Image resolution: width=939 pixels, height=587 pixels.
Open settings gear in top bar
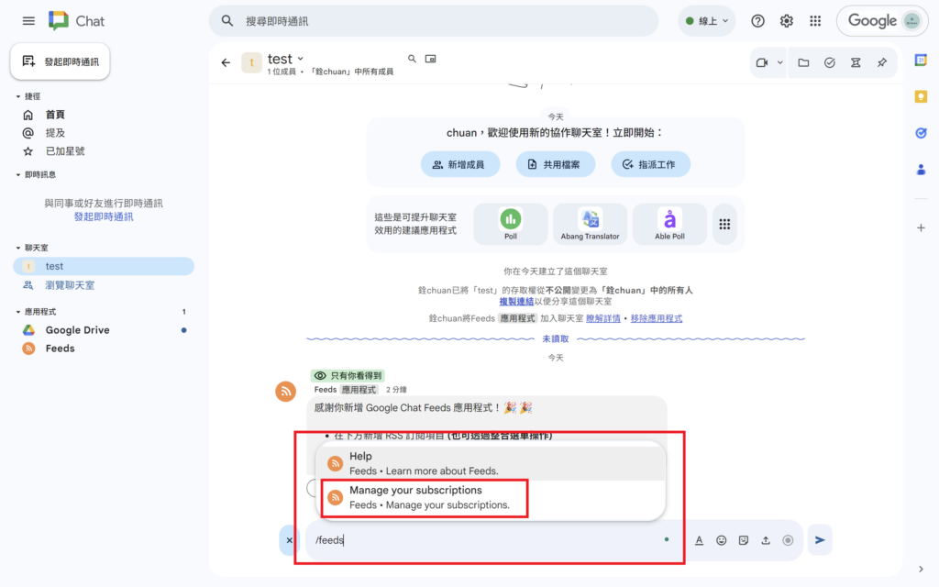[x=787, y=21]
